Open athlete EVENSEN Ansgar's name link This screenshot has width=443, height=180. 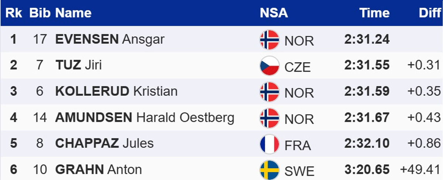pos(110,39)
